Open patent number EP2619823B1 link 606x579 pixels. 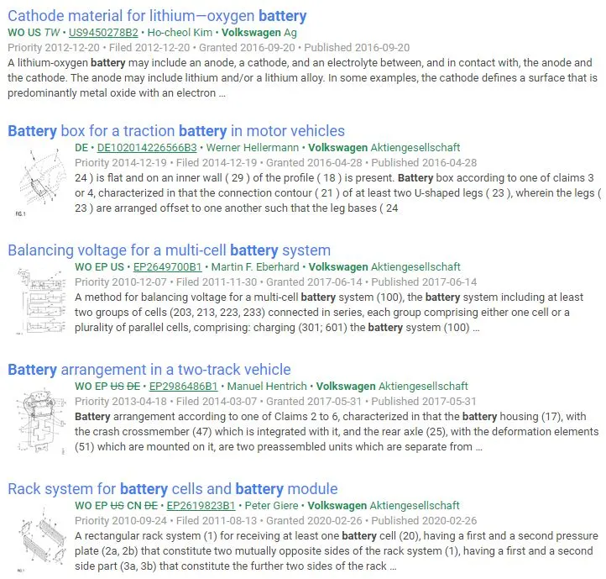click(x=201, y=505)
